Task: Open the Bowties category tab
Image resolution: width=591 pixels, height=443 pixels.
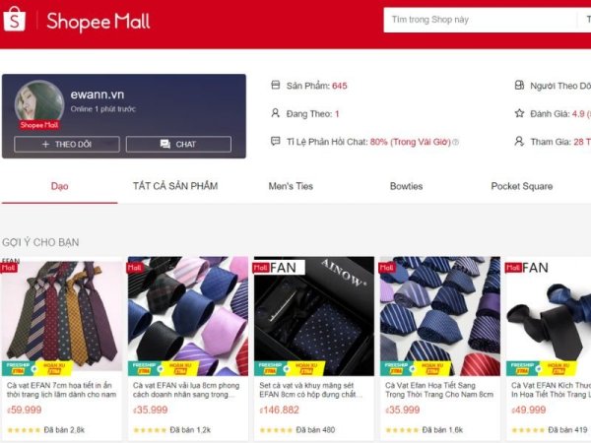Action: [406, 186]
